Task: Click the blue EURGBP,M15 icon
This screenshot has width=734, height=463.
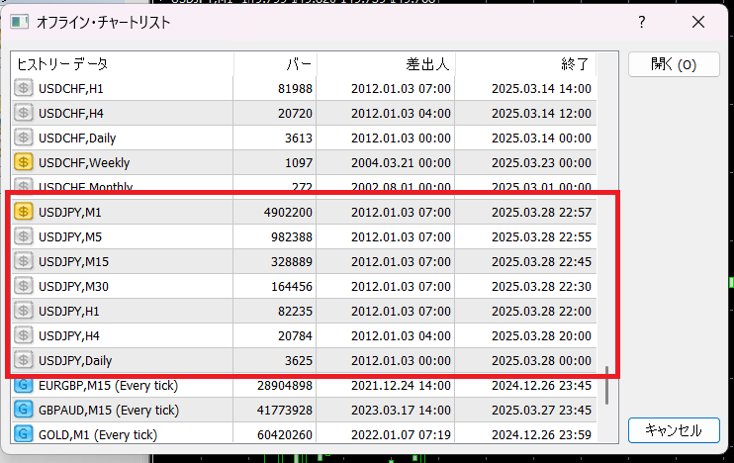Action: coord(23,385)
